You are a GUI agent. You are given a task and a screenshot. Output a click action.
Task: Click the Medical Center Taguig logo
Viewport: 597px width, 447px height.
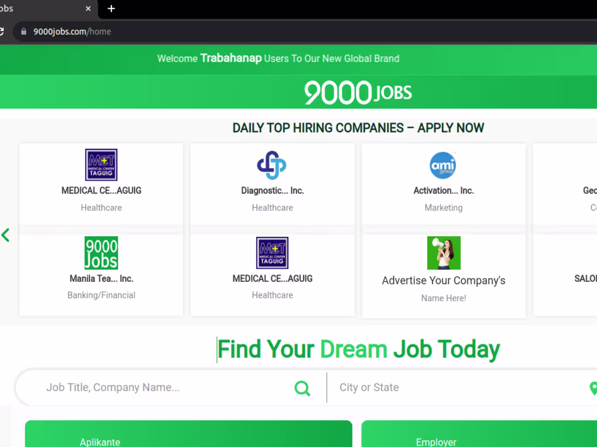(101, 165)
